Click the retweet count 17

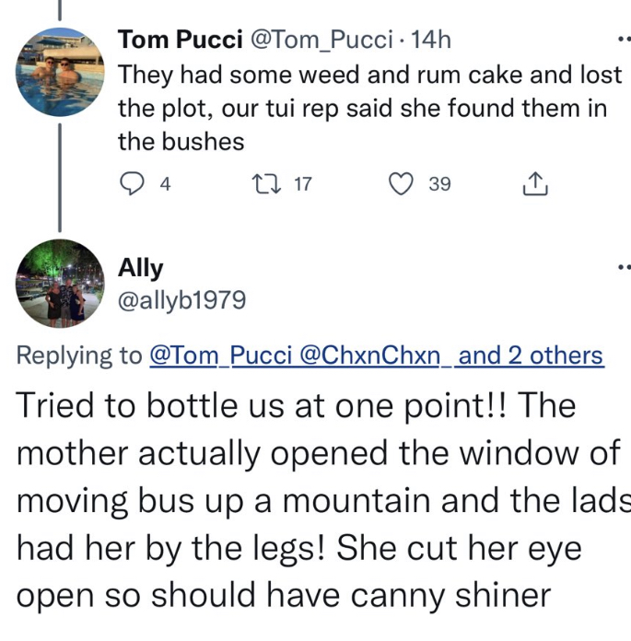[303, 184]
